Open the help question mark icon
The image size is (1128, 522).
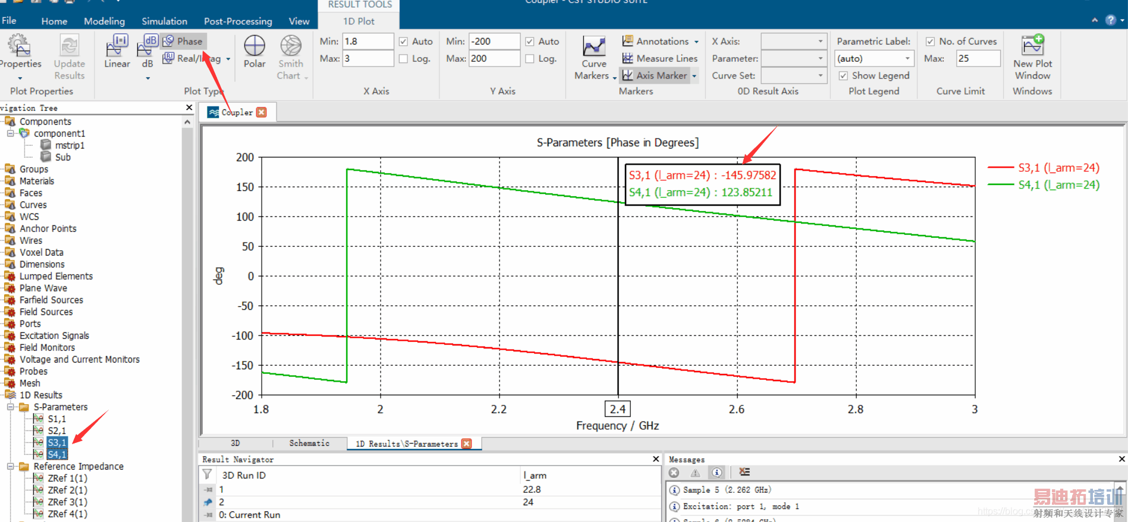[x=1110, y=20]
